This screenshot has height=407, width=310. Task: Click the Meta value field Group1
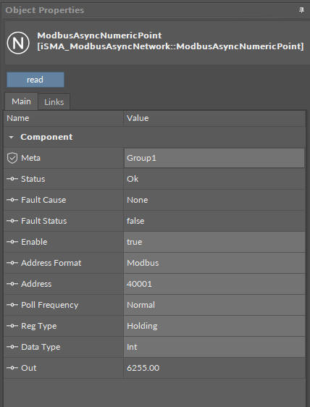point(214,158)
